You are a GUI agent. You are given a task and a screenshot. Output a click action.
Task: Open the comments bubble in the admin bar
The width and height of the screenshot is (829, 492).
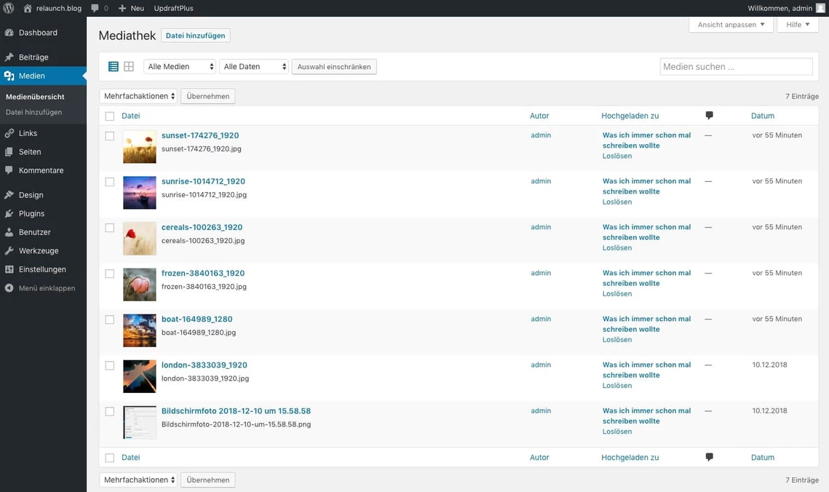click(95, 8)
